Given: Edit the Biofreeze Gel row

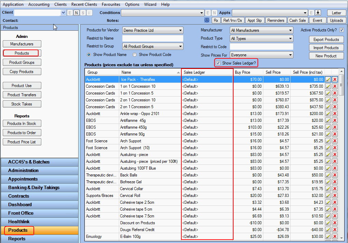Looking at the screenshot, I should click(x=328, y=182).
